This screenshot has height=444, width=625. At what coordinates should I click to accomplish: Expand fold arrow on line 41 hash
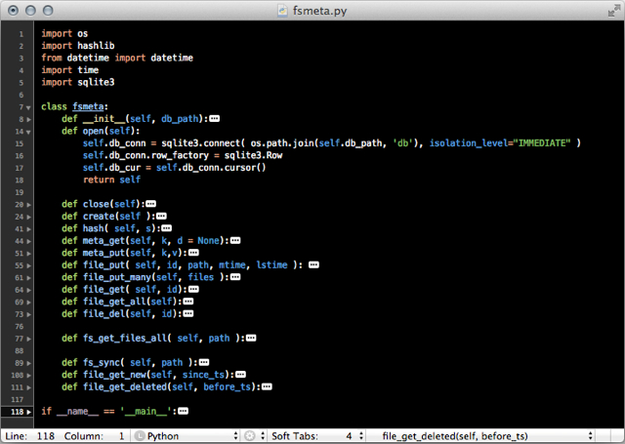[28, 229]
